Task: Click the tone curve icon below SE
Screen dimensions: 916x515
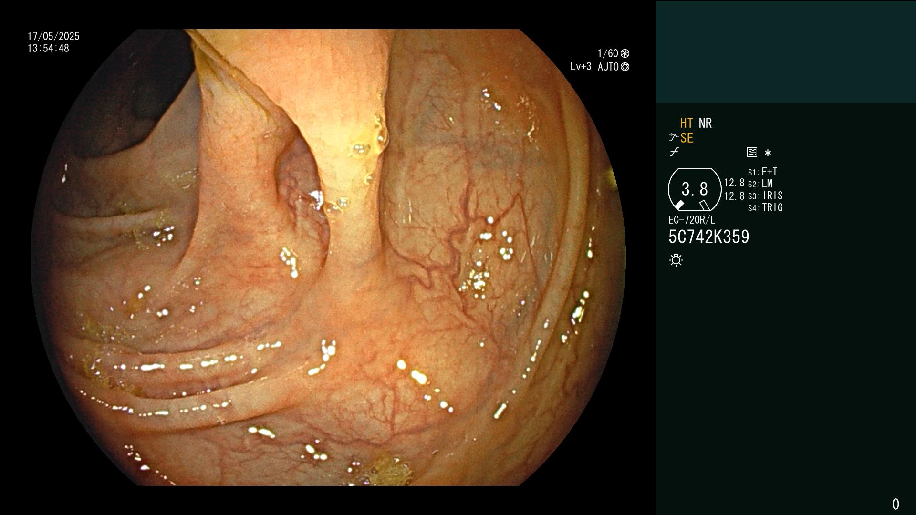Action: pyautogui.click(x=674, y=153)
